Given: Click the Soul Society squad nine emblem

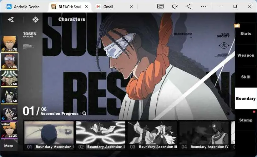Looking at the screenshot, I should [224, 45].
